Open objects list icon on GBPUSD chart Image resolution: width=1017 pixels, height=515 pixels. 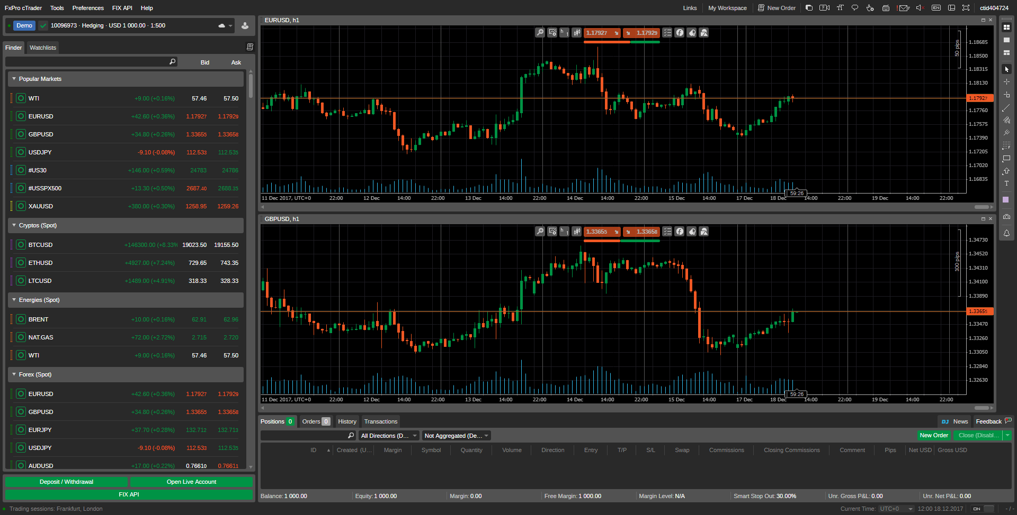click(667, 232)
